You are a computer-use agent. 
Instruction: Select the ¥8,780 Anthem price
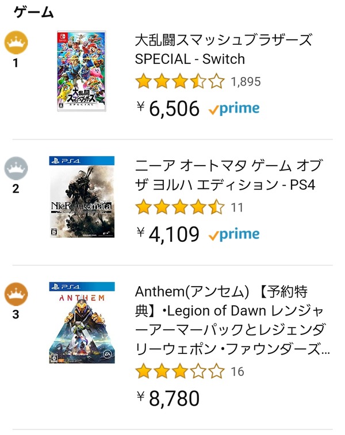168,399
